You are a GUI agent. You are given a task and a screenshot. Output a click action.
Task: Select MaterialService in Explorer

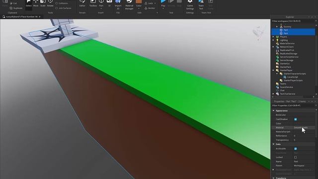(287, 43)
